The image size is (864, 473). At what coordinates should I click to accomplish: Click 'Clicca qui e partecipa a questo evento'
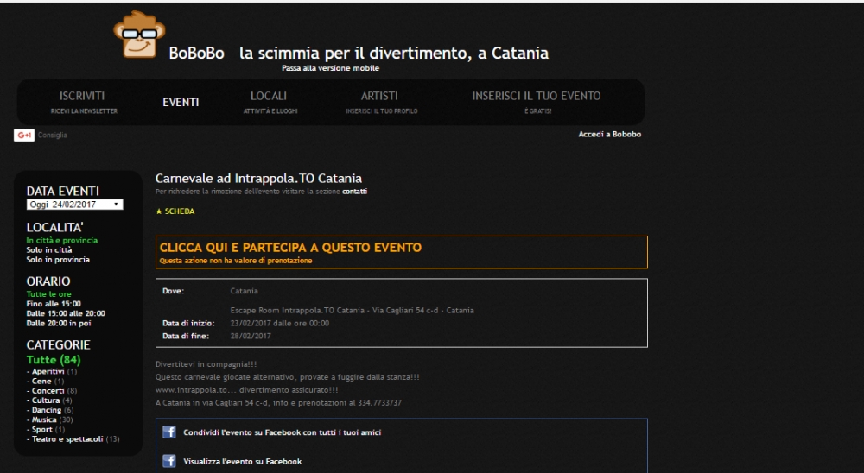click(x=290, y=248)
